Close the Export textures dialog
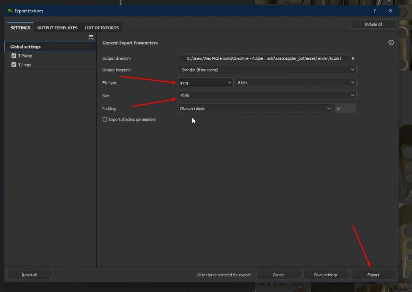This screenshot has width=412, height=292. [391, 11]
